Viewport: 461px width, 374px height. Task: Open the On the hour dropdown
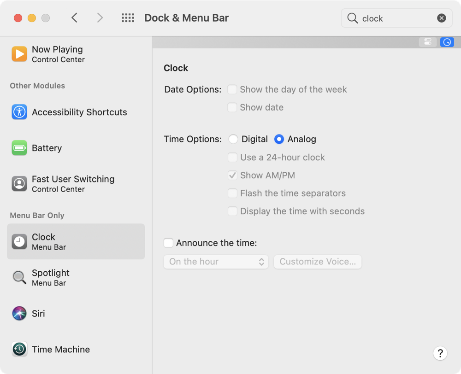click(216, 262)
